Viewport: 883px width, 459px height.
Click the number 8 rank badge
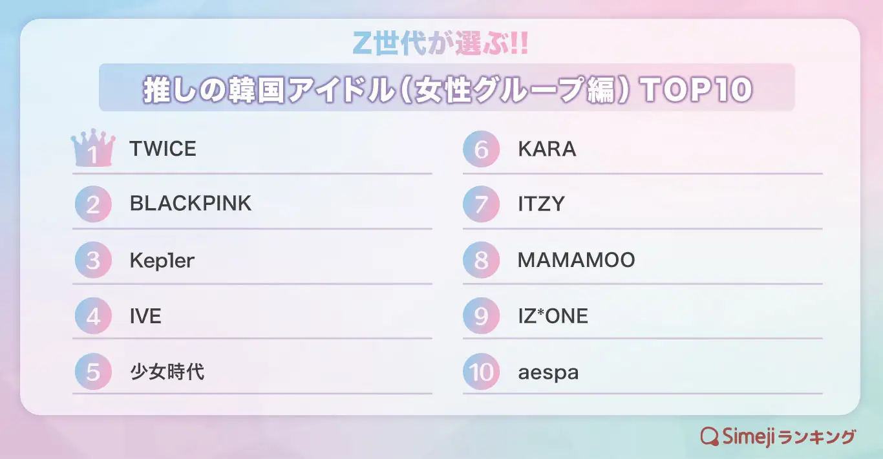481,261
